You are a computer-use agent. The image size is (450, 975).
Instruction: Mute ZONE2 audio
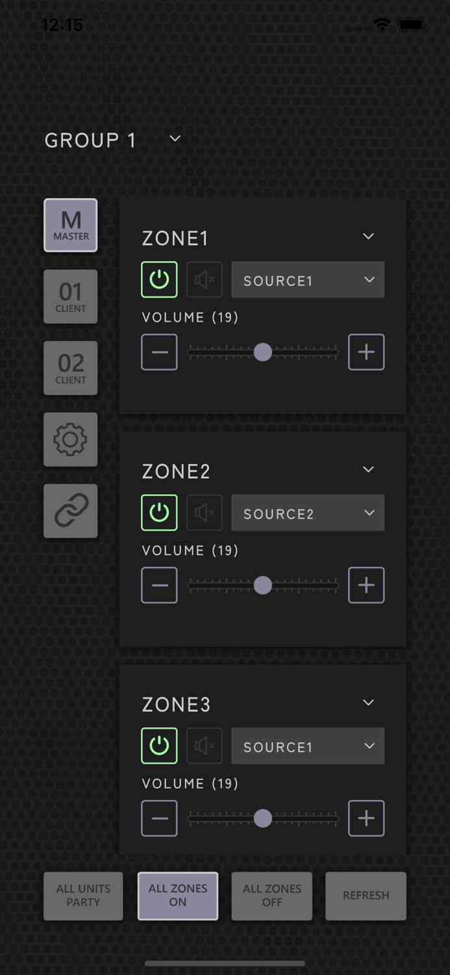pyautogui.click(x=204, y=512)
